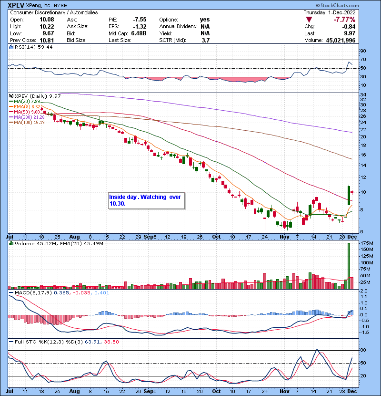This screenshot has height=396, width=381.
Task: Click the EMA(8) 8.52 legend entry
Action: click(27, 107)
